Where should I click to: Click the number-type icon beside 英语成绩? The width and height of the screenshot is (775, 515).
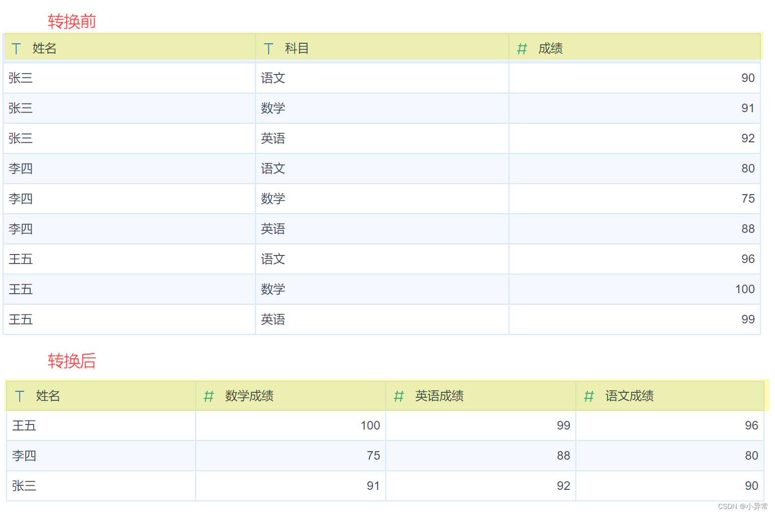(x=399, y=396)
